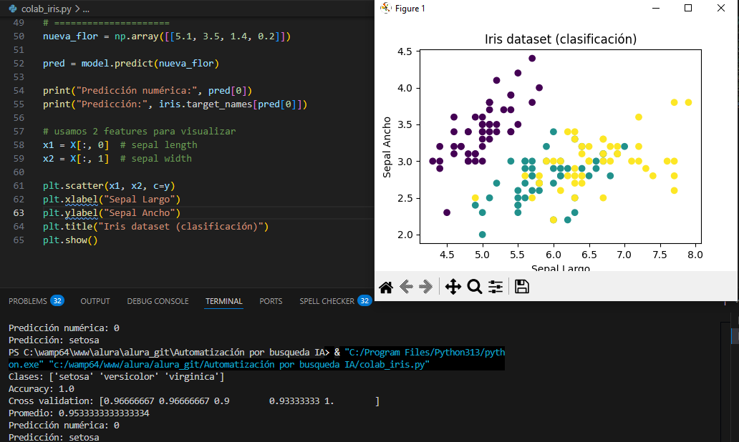Close the Figure 1 window
The width and height of the screenshot is (739, 442).
tap(720, 8)
